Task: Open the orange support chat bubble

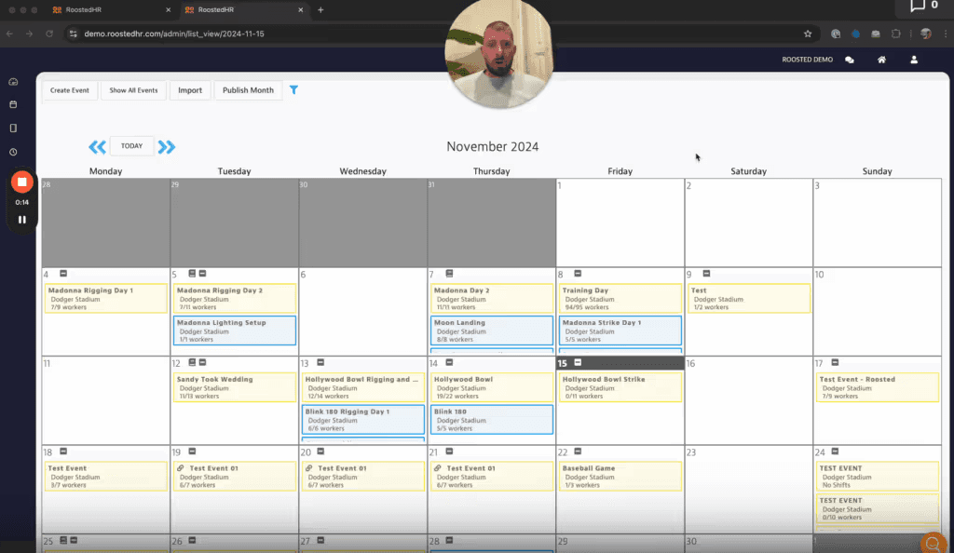Action: [x=933, y=543]
